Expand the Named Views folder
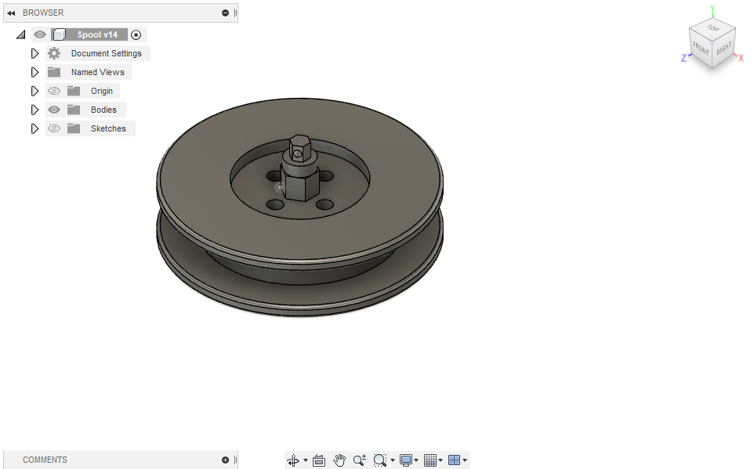This screenshot has height=469, width=754. (34, 71)
